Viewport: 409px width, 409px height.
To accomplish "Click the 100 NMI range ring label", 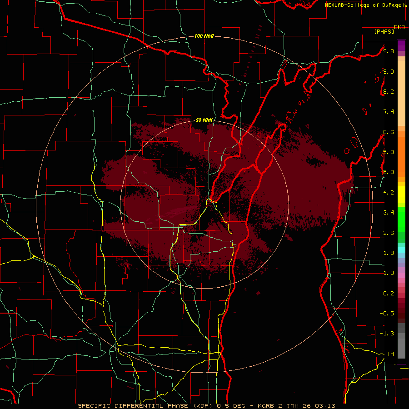I will (204, 36).
